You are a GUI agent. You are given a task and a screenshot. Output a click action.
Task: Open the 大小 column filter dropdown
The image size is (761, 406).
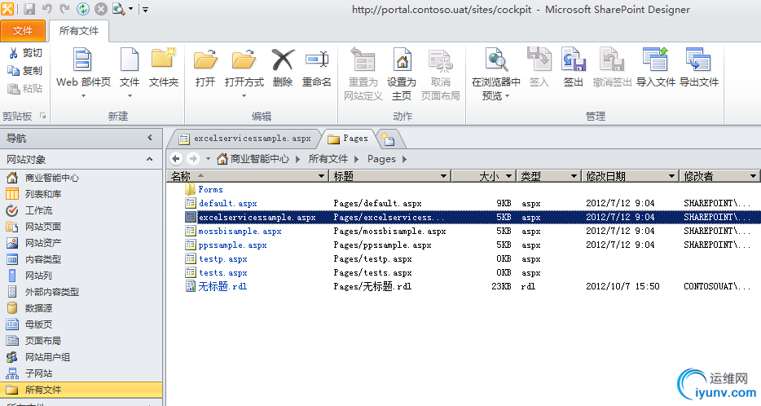tap(508, 176)
